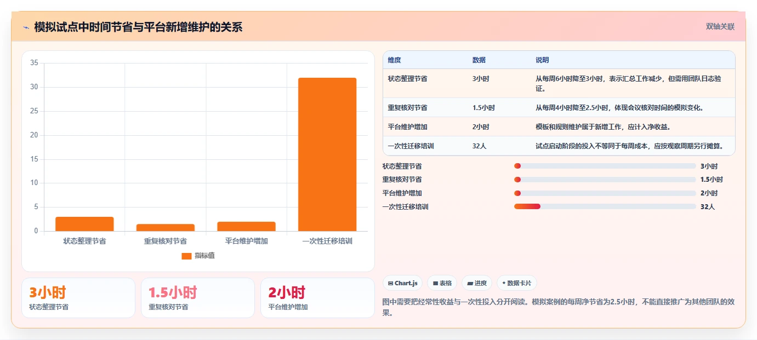This screenshot has width=757, height=340.
Task: Click the 重复核对节省 progress bar showing 1.5小时
Action: 605,180
